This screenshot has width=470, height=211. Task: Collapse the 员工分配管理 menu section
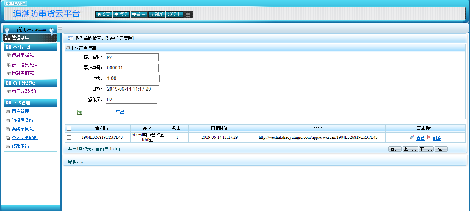pyautogui.click(x=30, y=83)
